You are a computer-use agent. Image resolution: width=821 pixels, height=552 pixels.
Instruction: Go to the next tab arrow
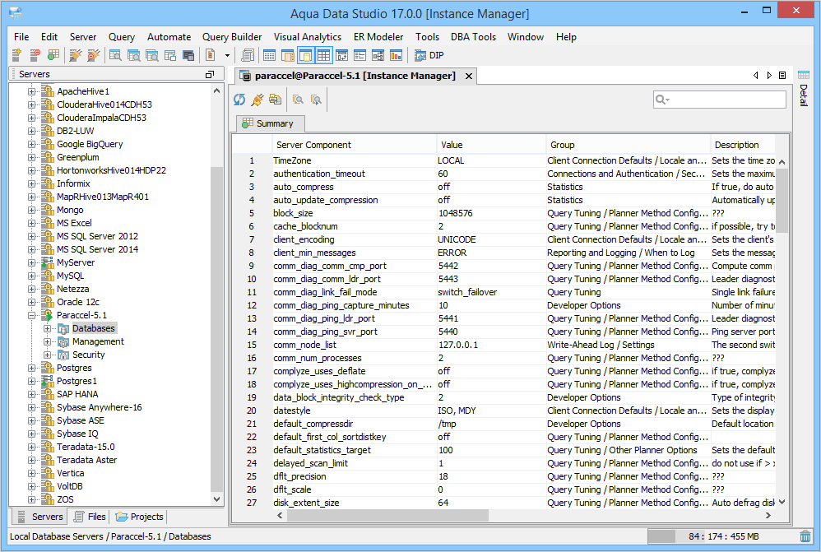[x=769, y=76]
